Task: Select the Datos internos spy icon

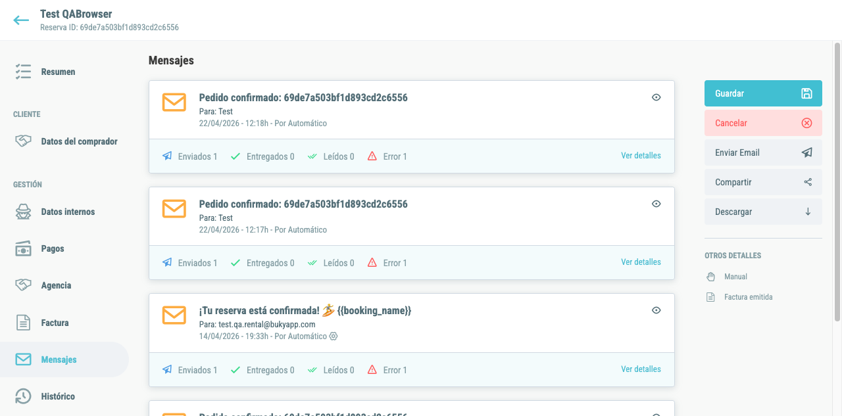Action: tap(24, 212)
